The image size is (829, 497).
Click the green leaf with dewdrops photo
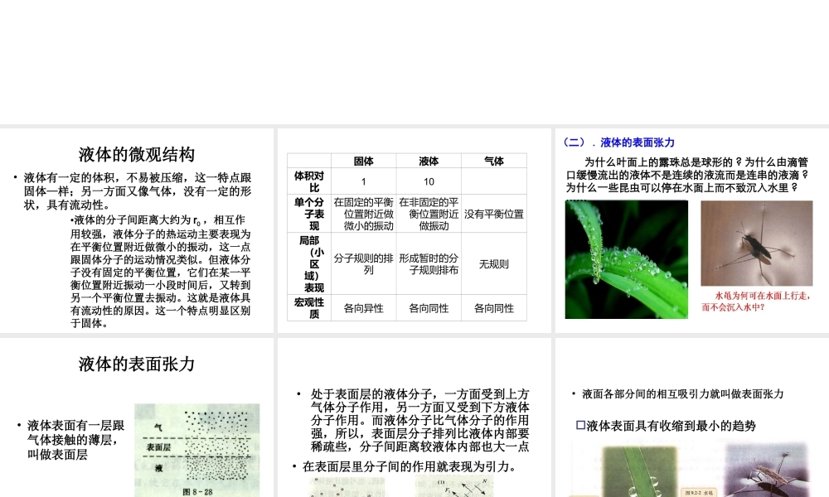[627, 259]
